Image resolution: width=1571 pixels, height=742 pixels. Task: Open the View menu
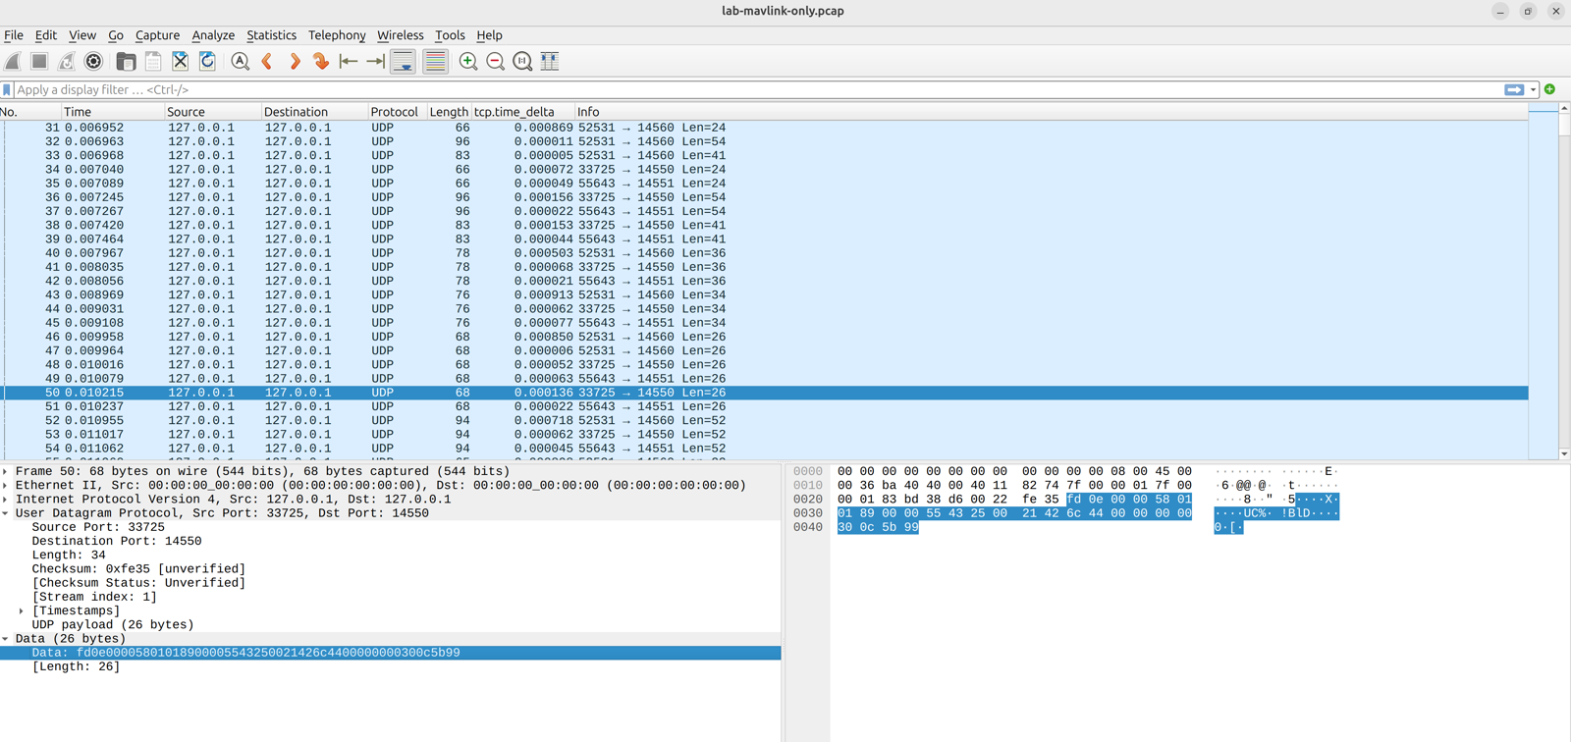(82, 35)
